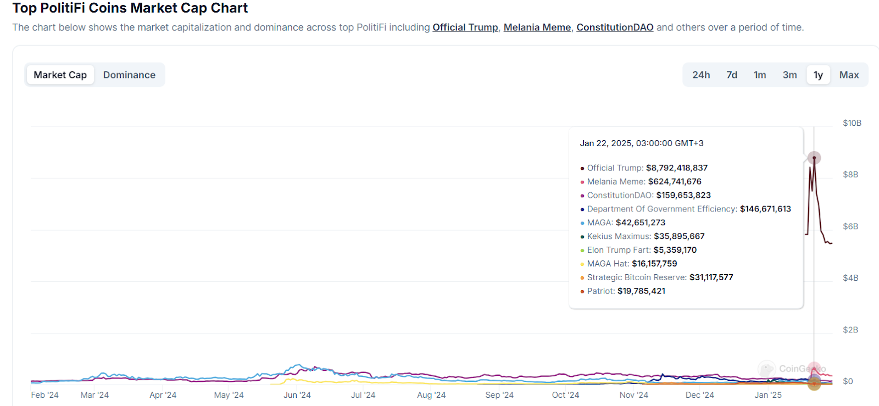The width and height of the screenshot is (879, 406).
Task: Click the $4B y-axis label
Action: pos(850,278)
